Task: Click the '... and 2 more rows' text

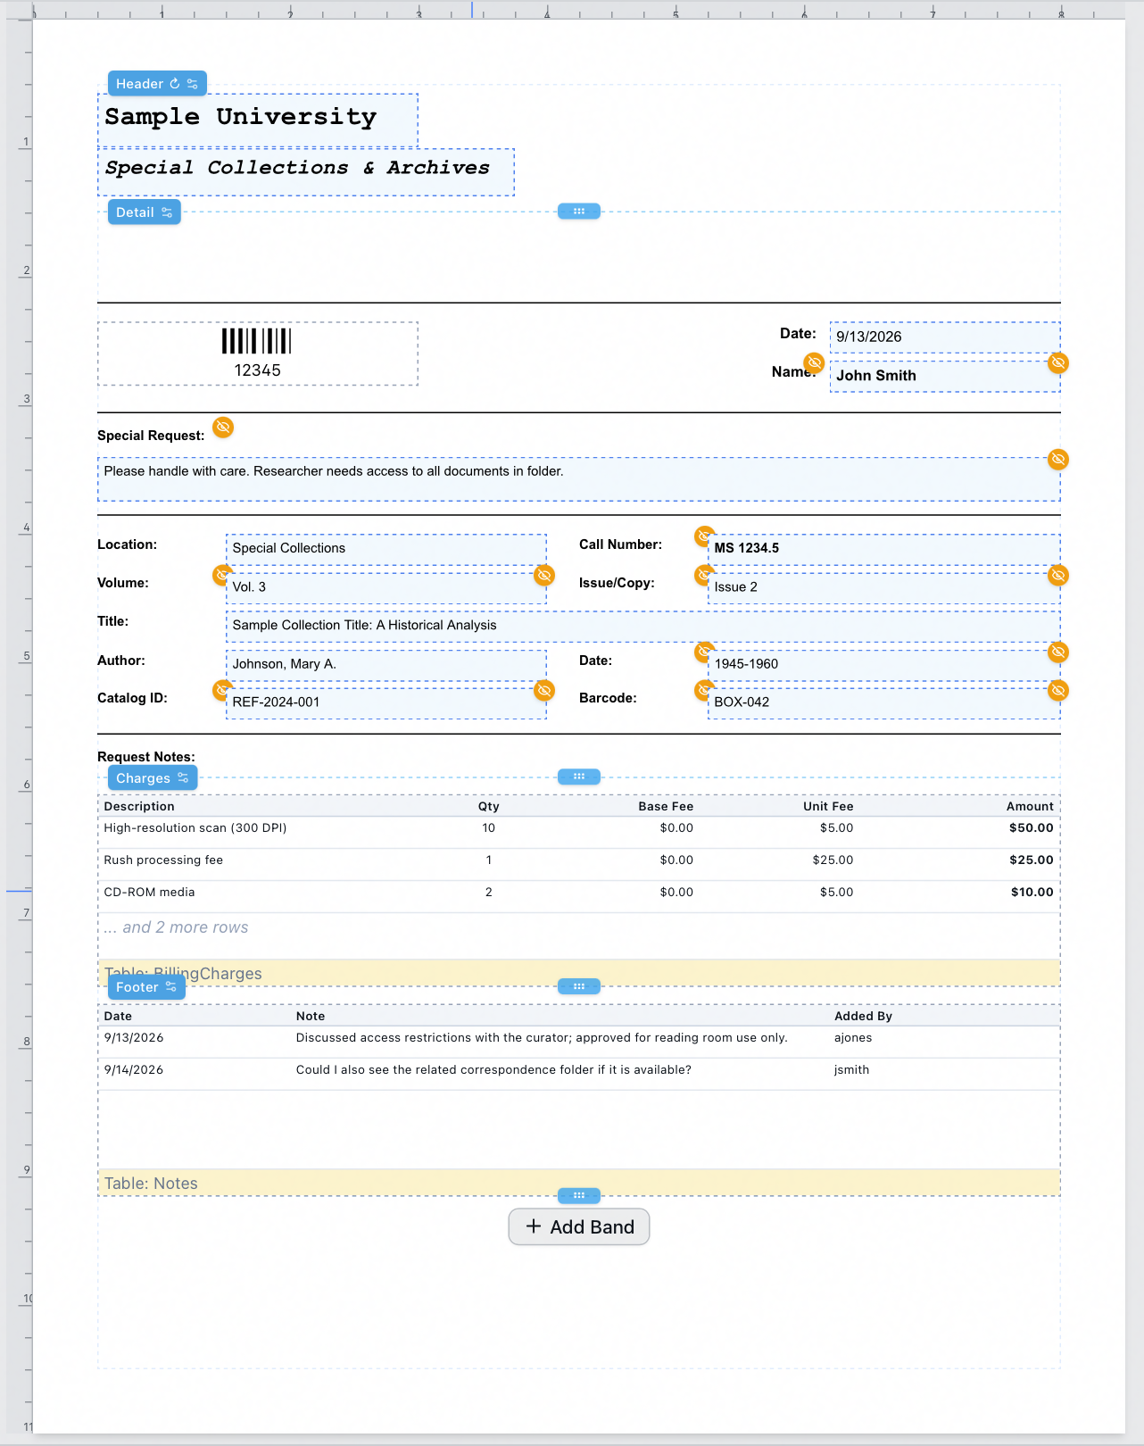Action: pyautogui.click(x=176, y=927)
